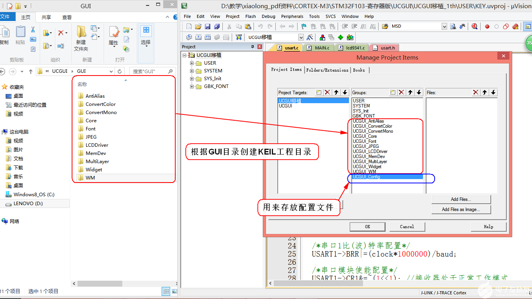Click the bookmark flag icon in µVision toolbar
Viewport: 532px width, 299px height.
pyautogui.click(x=304, y=26)
